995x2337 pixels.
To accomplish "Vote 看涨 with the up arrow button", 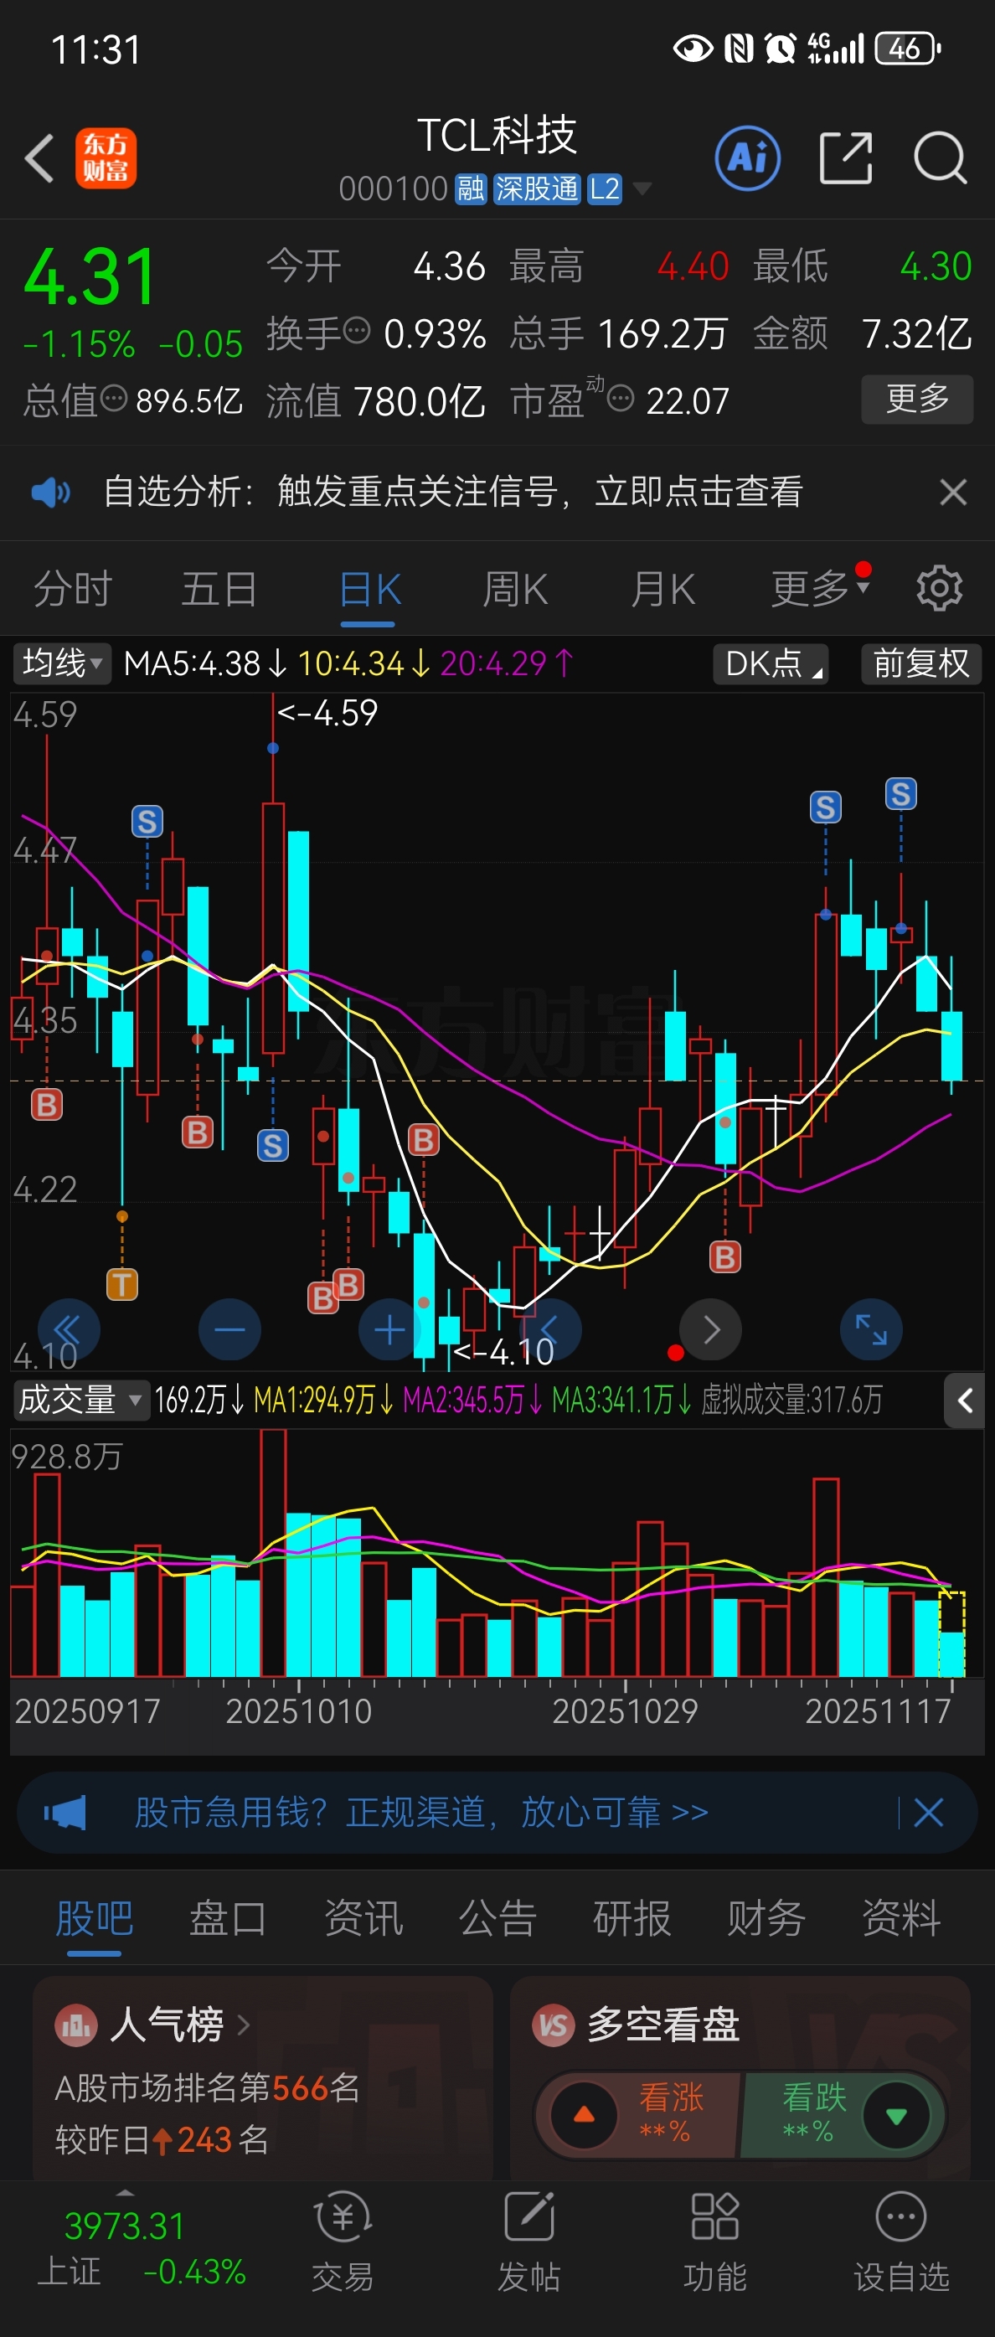I will pos(584,2115).
